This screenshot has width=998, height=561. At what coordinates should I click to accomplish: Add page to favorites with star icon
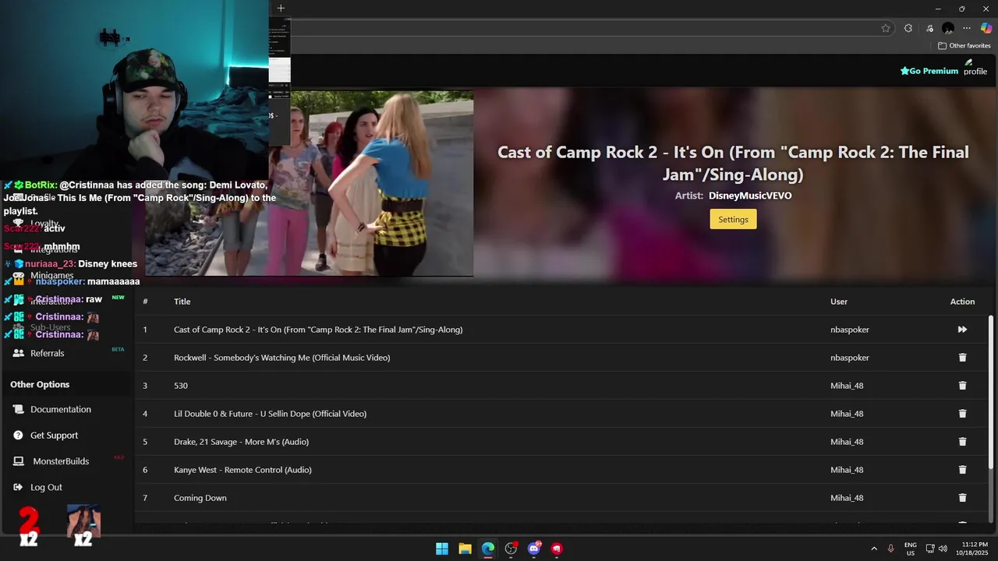886,28
